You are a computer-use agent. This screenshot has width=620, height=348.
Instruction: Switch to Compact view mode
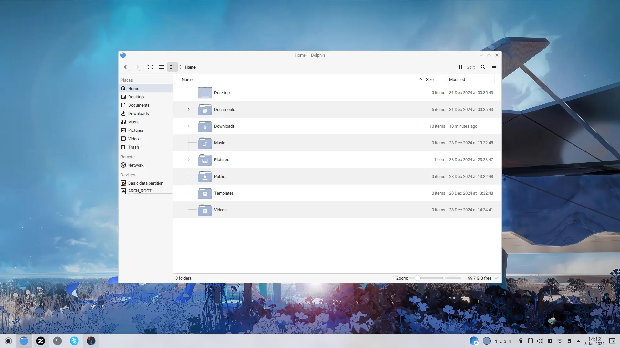coord(161,67)
